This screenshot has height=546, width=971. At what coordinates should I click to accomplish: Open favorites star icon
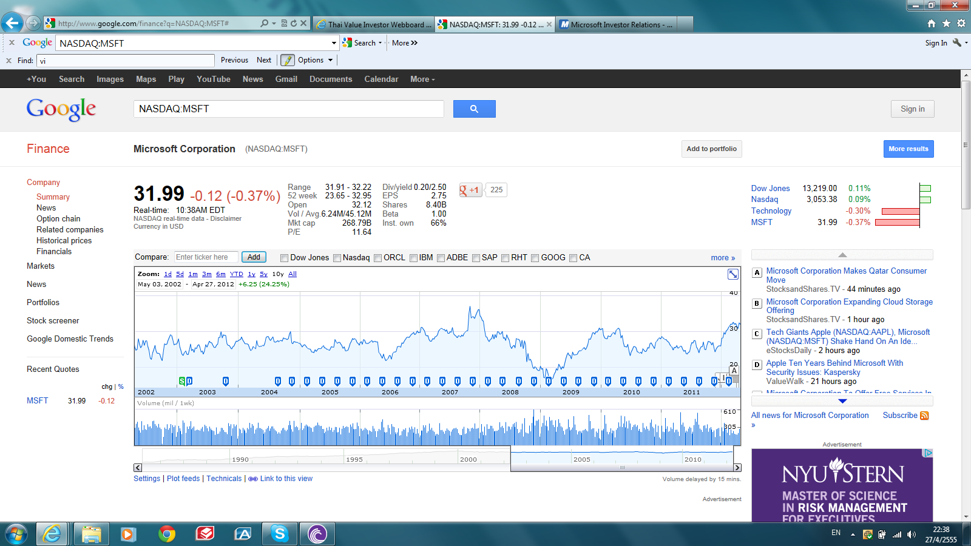[946, 24]
